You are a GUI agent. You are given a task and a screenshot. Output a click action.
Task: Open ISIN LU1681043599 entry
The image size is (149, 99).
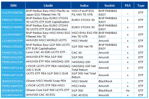12,41
